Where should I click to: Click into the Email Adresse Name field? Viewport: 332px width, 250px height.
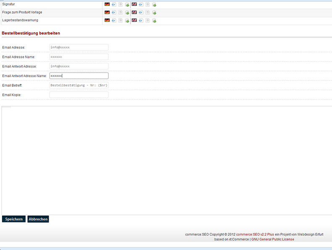click(x=79, y=57)
